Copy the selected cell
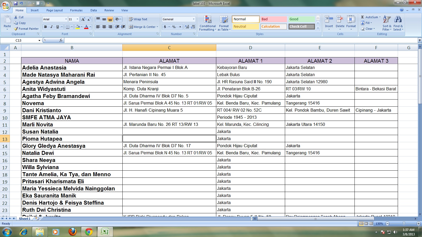Viewport: 422px width, 237px height. tap(20, 23)
